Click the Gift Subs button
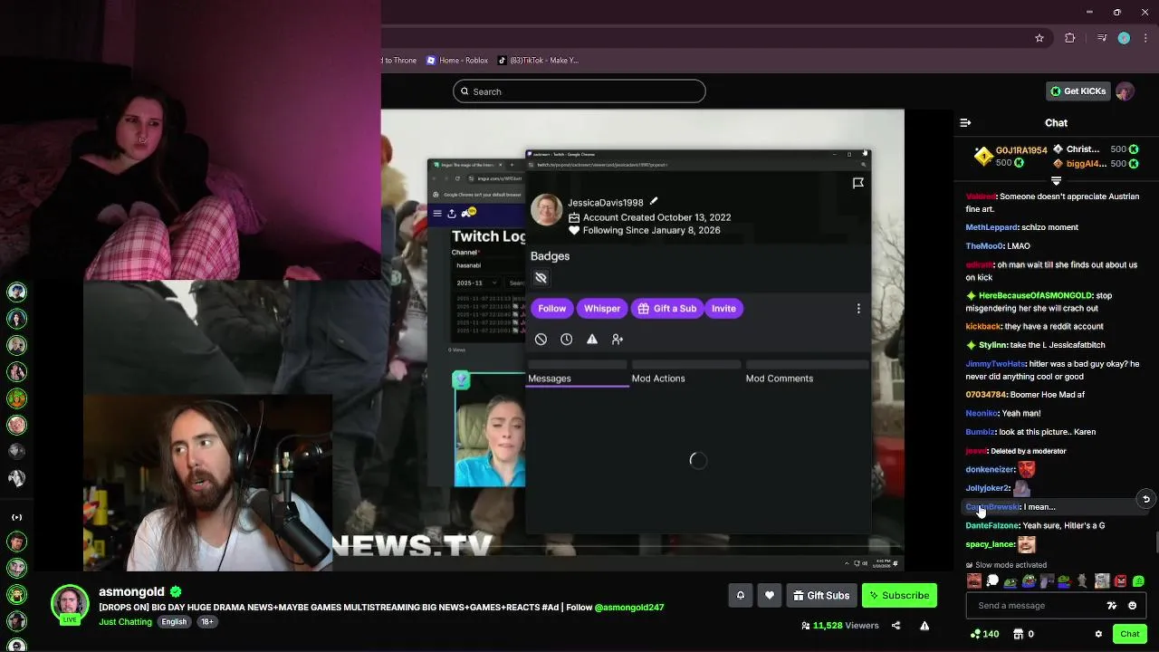 821,595
